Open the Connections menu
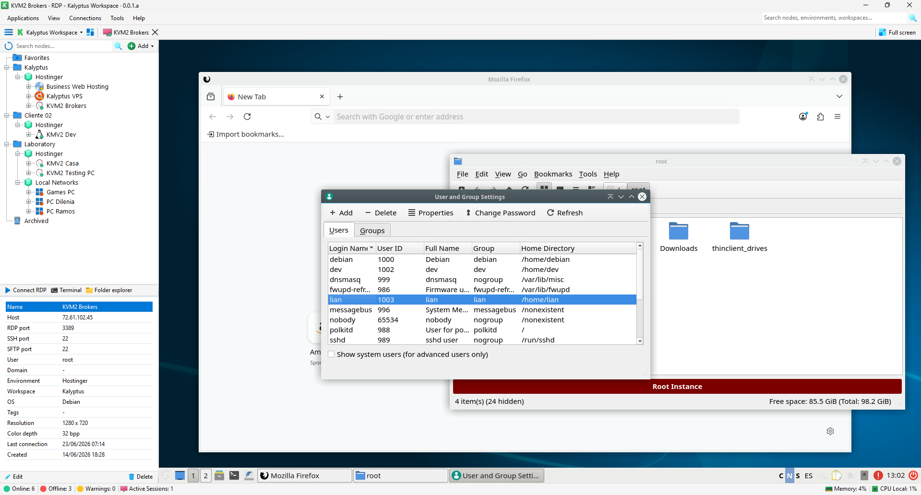This screenshot has width=921, height=495. click(x=85, y=18)
